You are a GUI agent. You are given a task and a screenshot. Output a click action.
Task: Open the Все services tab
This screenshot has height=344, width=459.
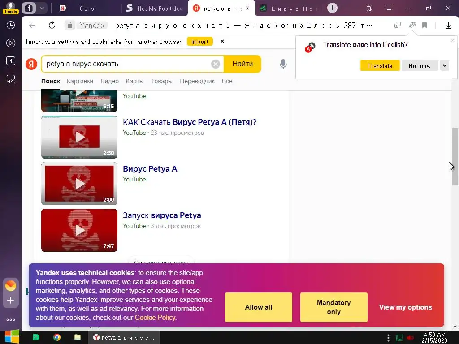click(x=227, y=82)
